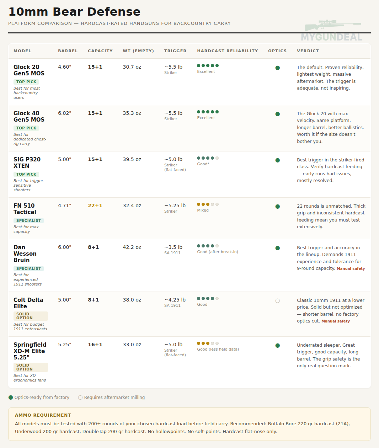This screenshot has height=448, width=379.
Task: Click the Glock 40 five-dot reliability rating
Action: tap(208, 112)
